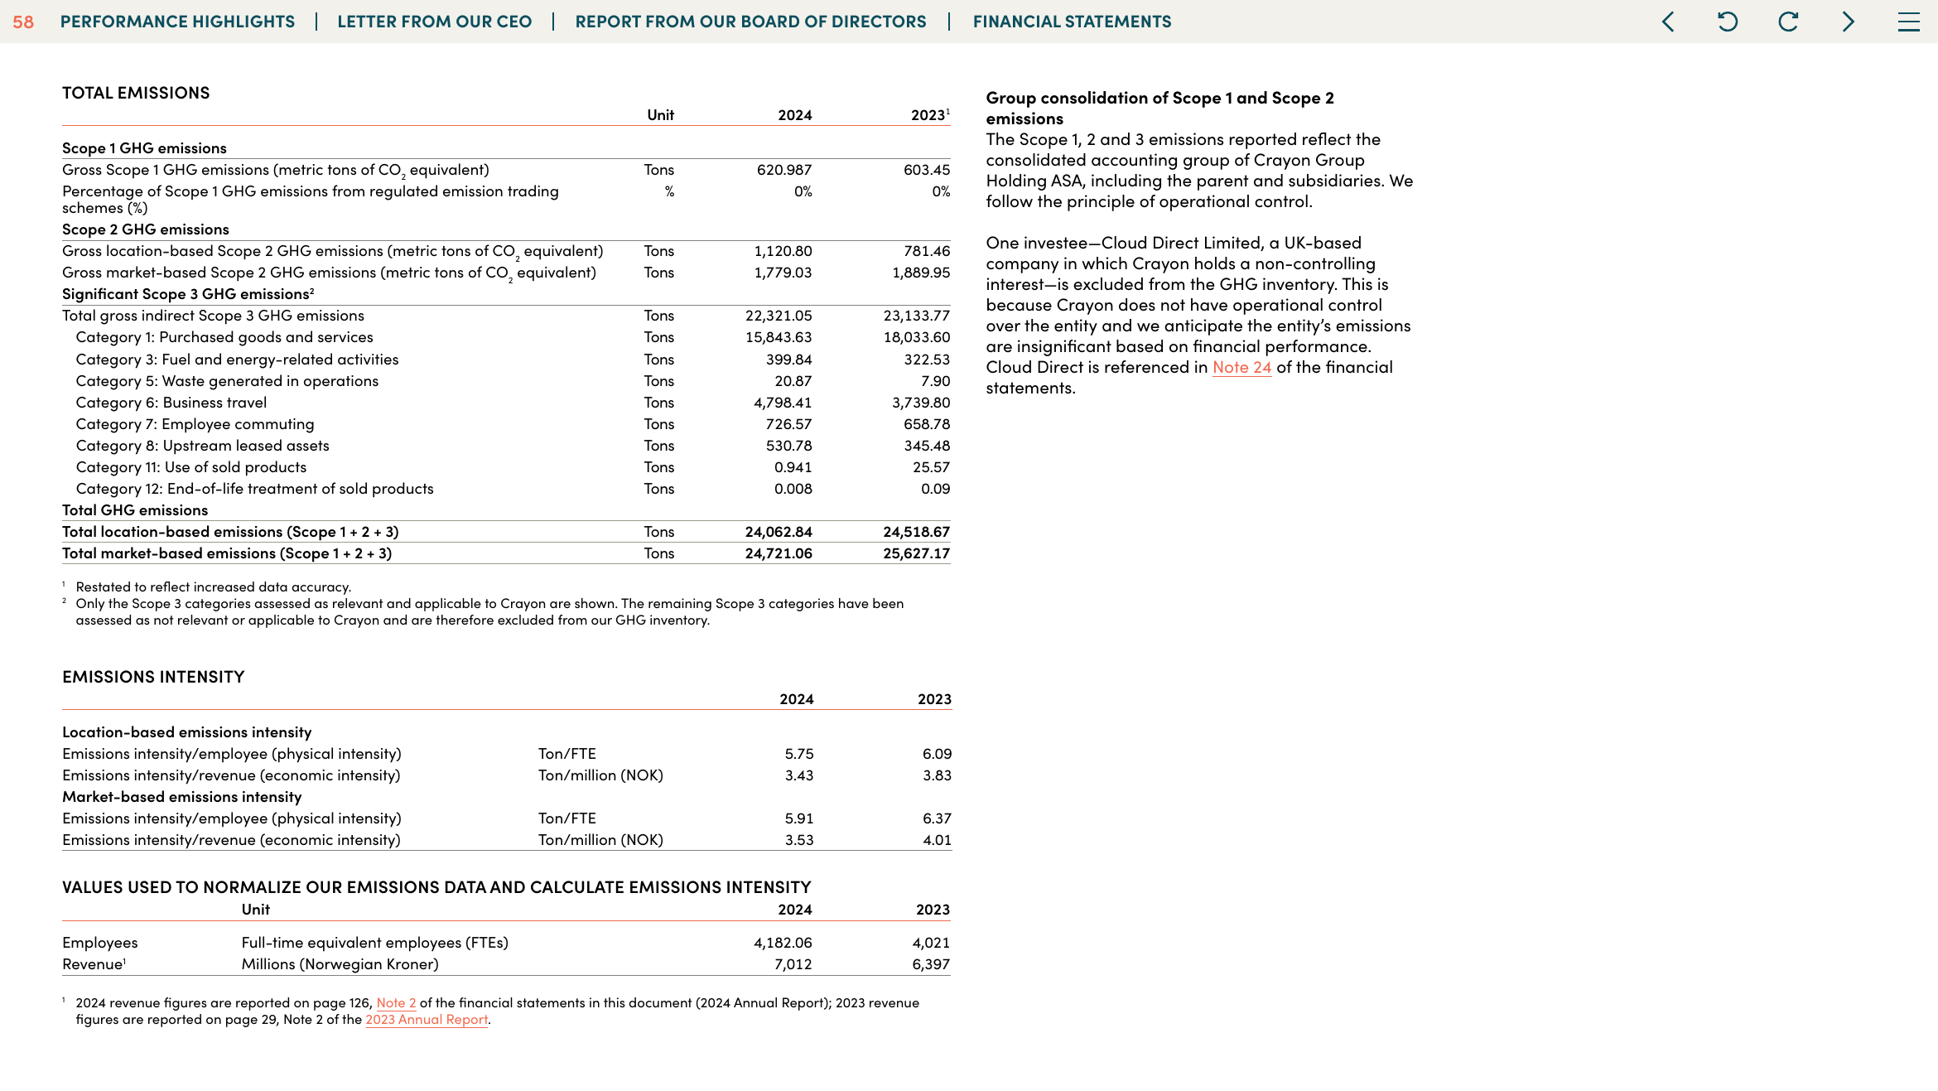Open Financial Statements section

point(1073,22)
